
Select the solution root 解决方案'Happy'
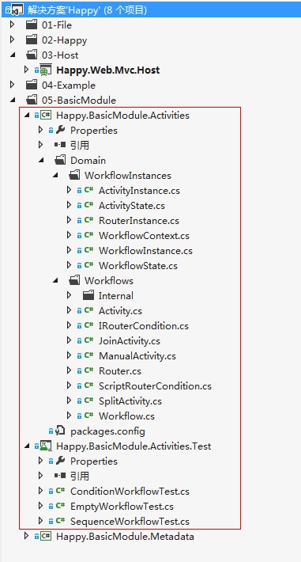88,10
